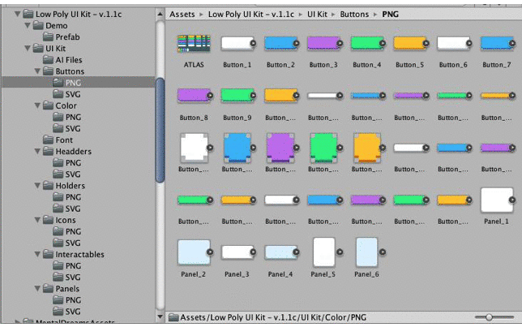Screen dimensions: 522x327
Task: Open the SVG folder under Color
Action: (x=67, y=129)
